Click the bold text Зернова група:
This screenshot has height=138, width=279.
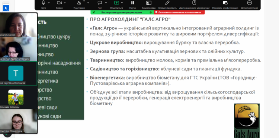[x=108, y=51]
